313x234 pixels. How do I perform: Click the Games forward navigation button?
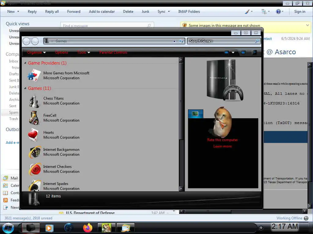pos(35,41)
